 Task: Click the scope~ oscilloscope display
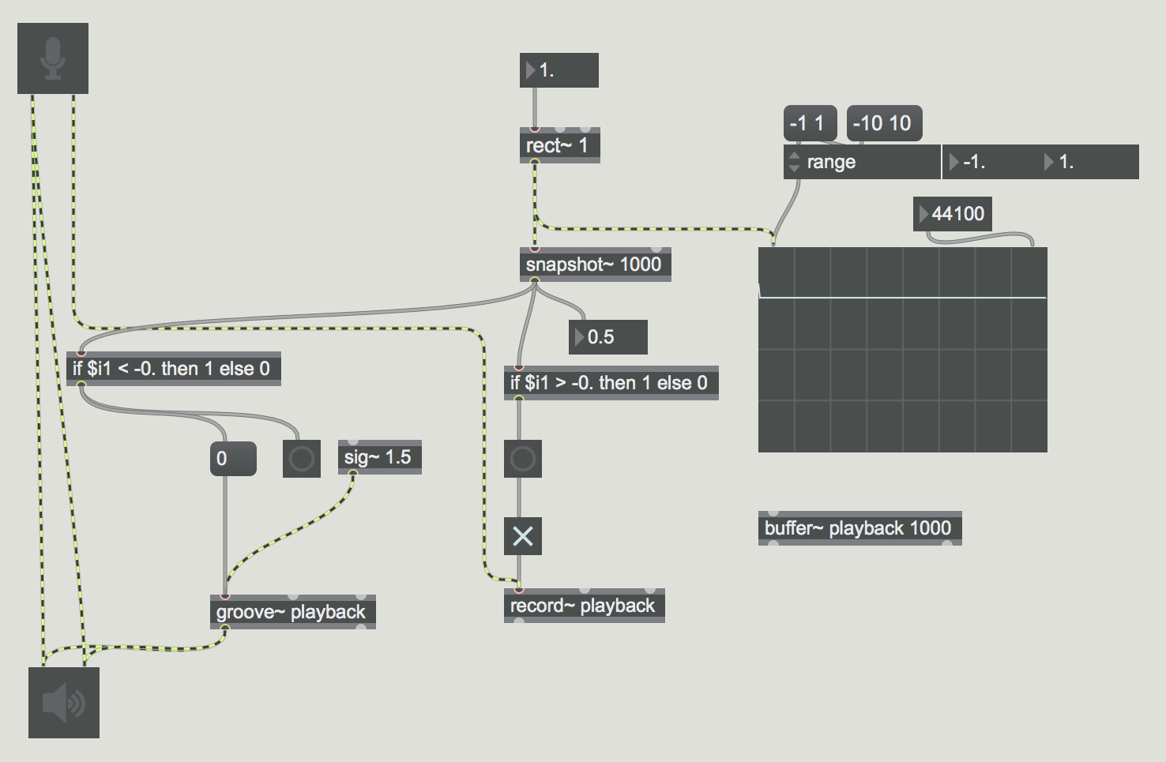903,350
